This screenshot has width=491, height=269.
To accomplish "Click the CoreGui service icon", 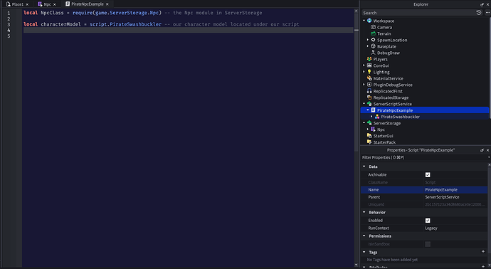I will click(x=369, y=65).
